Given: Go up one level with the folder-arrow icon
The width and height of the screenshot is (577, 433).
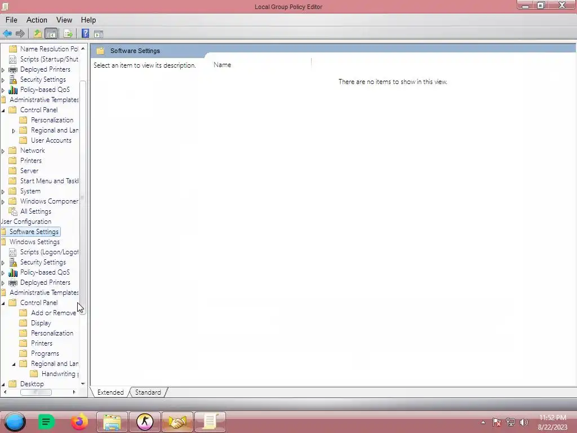Looking at the screenshot, I should coord(38,34).
